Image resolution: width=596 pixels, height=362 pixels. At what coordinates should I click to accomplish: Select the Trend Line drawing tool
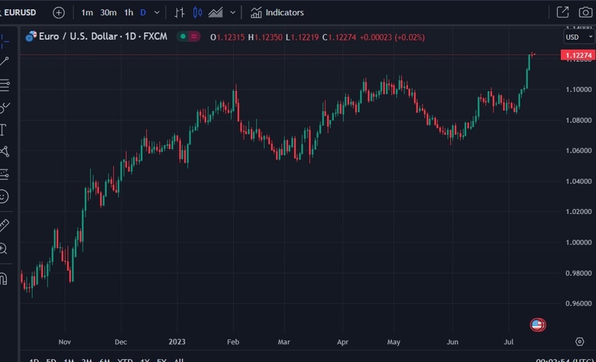[4, 61]
